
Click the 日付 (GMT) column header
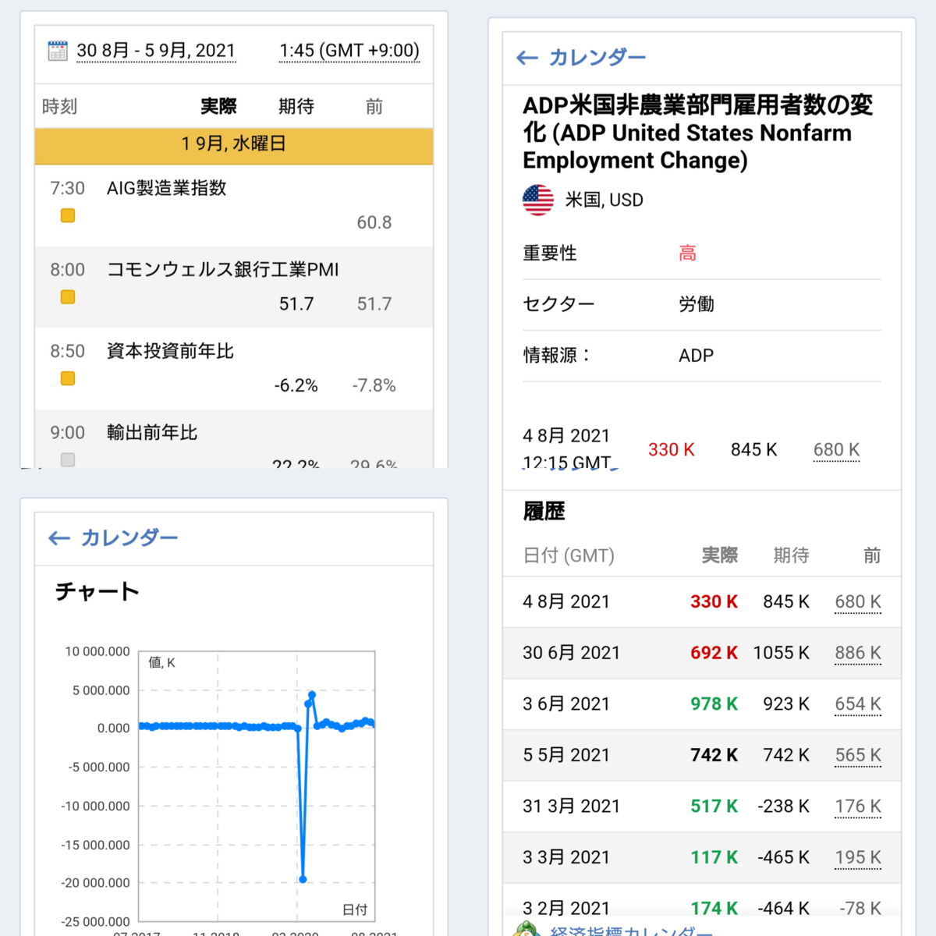click(569, 555)
